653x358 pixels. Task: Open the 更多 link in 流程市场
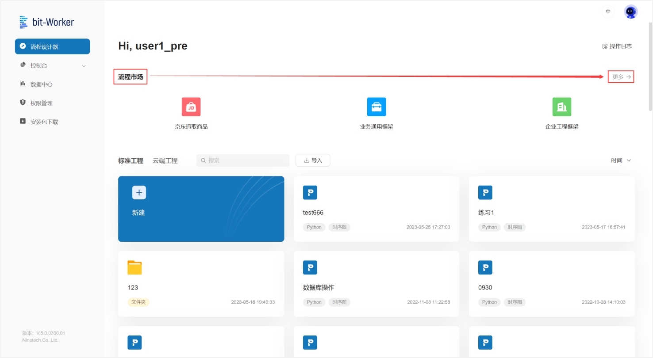point(621,77)
